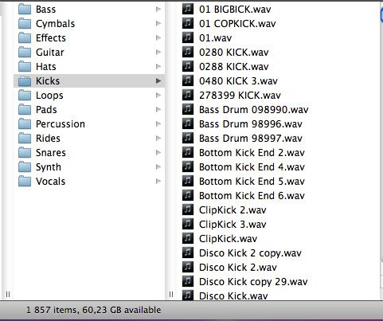
Task: Click the left column resize handle
Action: [x=8, y=294]
